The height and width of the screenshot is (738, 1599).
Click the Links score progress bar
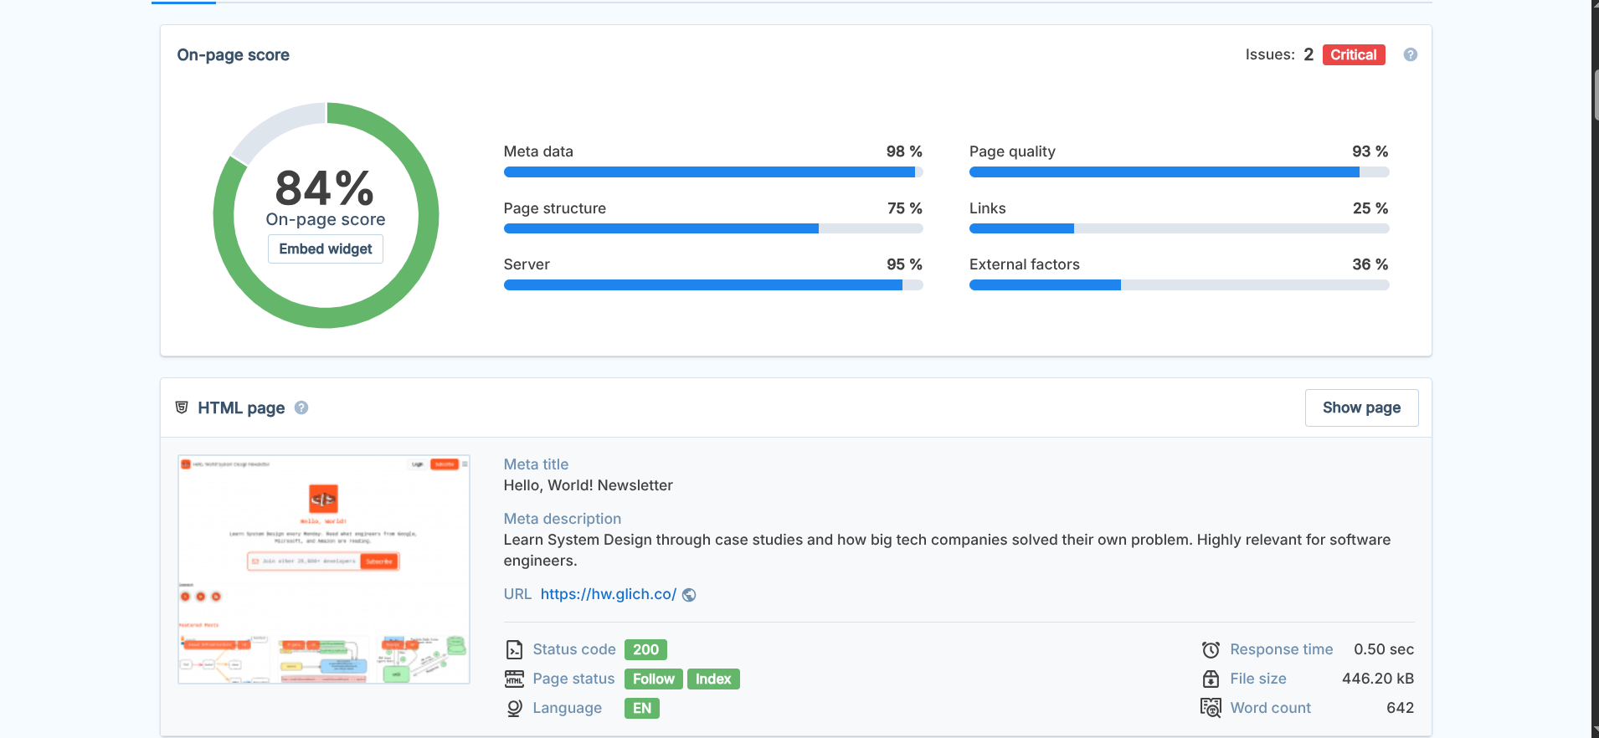click(1179, 228)
